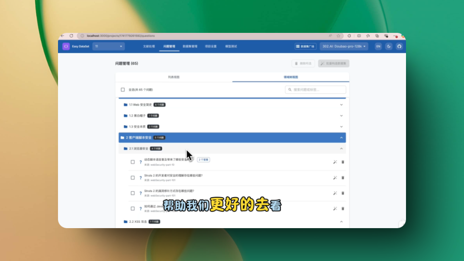The width and height of the screenshot is (464, 261).
Task: Bookmark page using star icon
Action: click(x=338, y=36)
